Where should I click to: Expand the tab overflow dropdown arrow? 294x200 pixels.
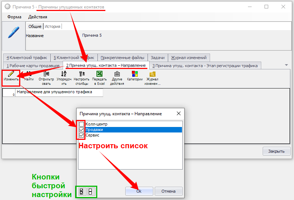286,65
